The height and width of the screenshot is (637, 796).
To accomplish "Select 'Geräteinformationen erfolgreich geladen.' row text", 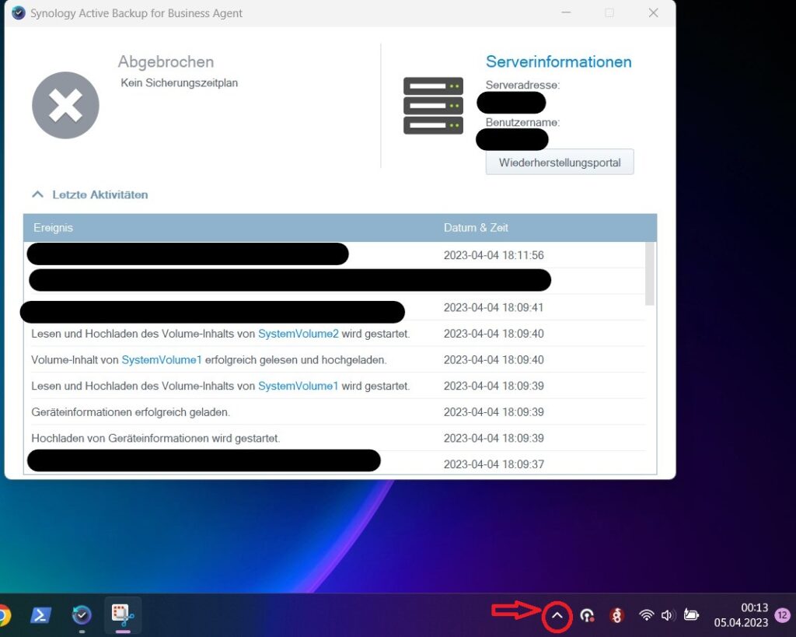I will (131, 412).
